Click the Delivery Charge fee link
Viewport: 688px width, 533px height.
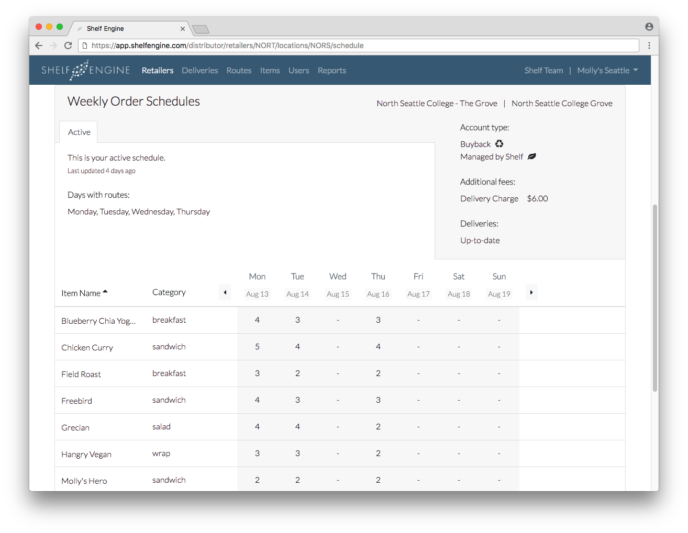(490, 199)
